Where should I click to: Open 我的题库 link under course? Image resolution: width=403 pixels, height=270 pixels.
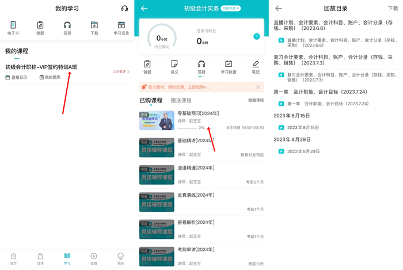(x=50, y=77)
